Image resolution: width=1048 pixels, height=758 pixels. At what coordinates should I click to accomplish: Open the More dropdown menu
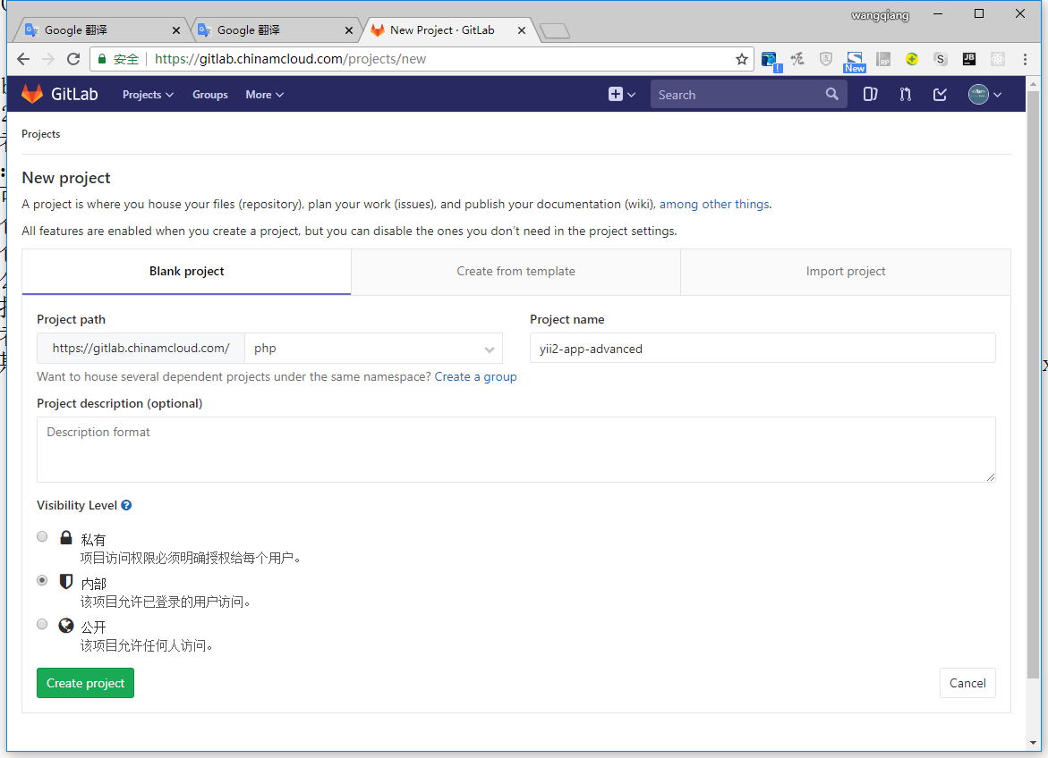pos(264,94)
